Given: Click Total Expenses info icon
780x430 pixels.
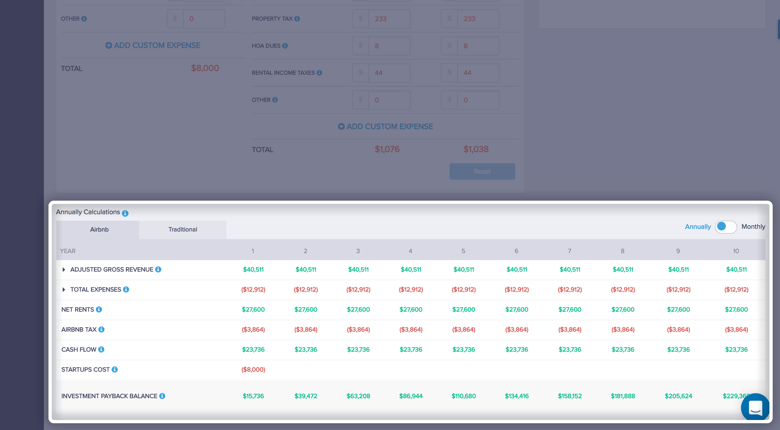Looking at the screenshot, I should tap(126, 289).
